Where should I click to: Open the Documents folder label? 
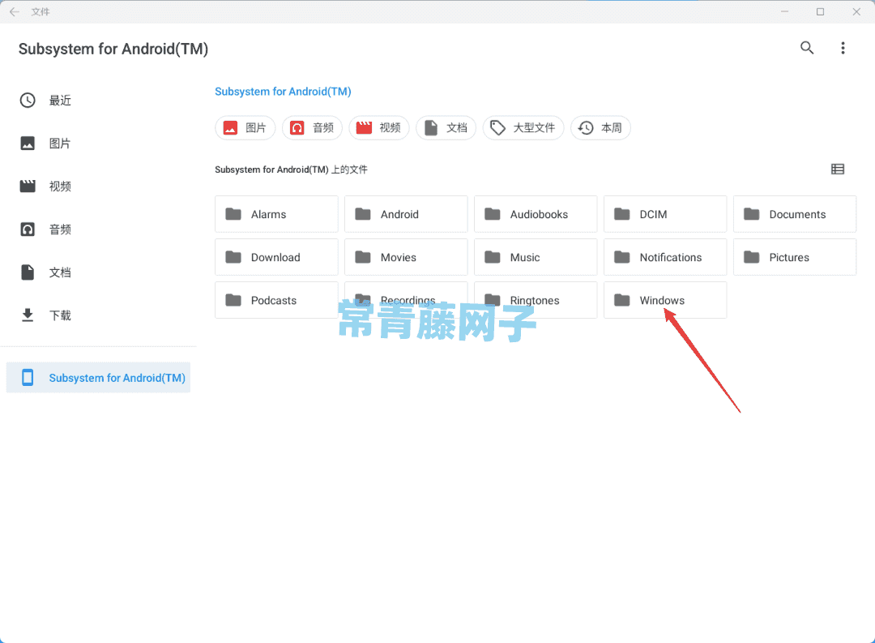(797, 215)
